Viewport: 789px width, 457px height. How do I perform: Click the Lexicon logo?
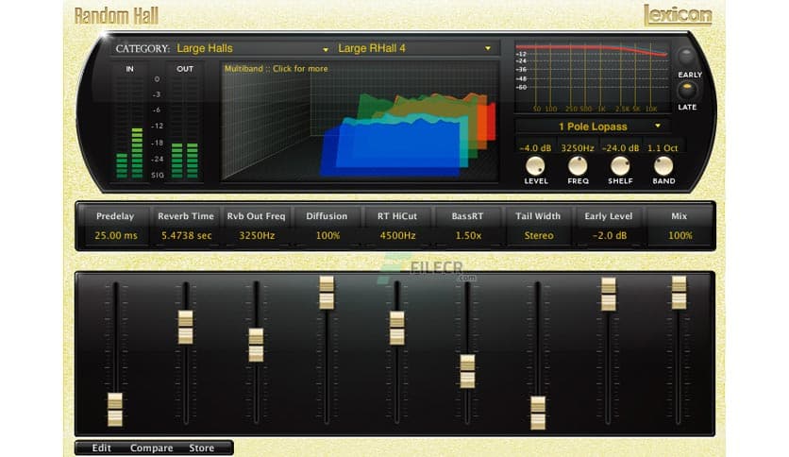pos(678,14)
